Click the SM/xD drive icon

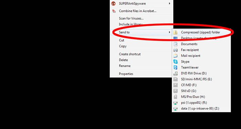(x=175, y=91)
